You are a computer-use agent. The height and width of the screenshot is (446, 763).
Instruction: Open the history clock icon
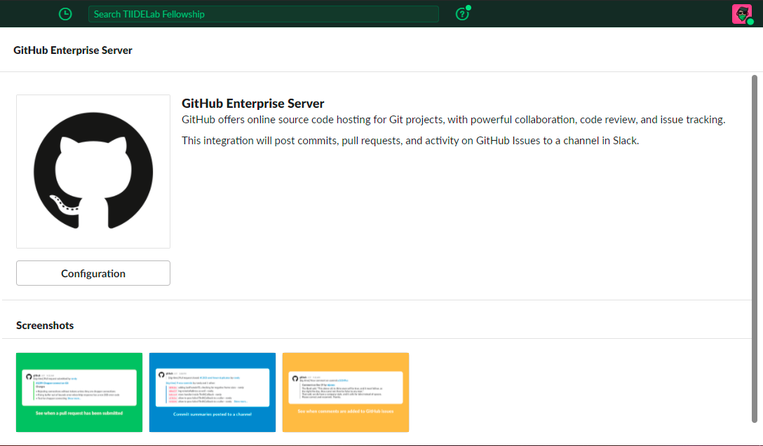coord(65,14)
